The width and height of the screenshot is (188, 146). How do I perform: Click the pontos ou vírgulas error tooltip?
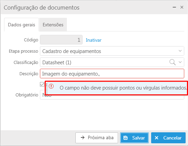click(x=117, y=88)
